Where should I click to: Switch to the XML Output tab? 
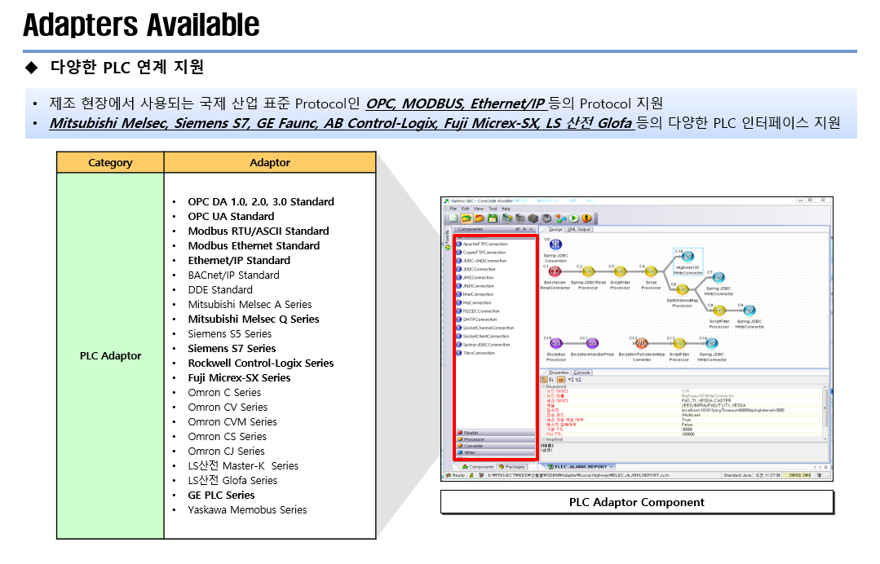pos(579,229)
